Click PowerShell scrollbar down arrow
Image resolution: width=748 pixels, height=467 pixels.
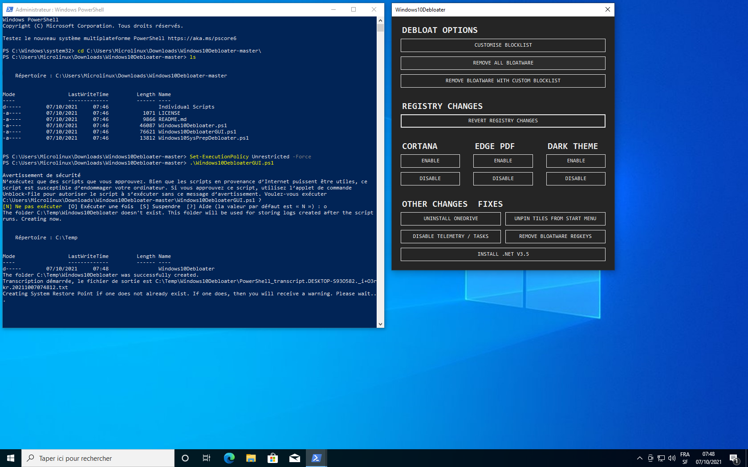380,324
